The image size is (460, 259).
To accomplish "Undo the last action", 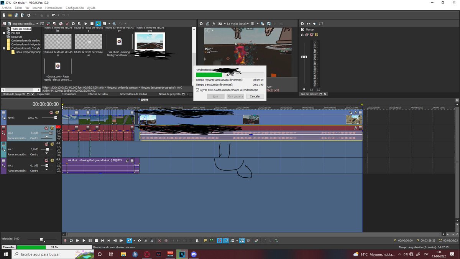I will 54,15.
